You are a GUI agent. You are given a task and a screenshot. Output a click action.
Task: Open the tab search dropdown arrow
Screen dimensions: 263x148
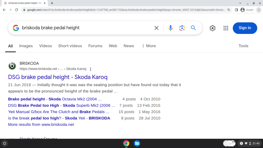240,3
